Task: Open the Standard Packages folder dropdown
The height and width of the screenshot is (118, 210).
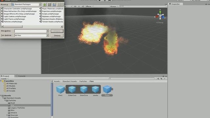Action: [x=40, y=4]
